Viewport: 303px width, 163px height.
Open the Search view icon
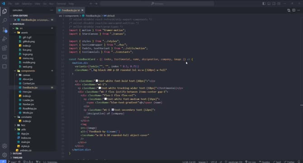coord(5,20)
